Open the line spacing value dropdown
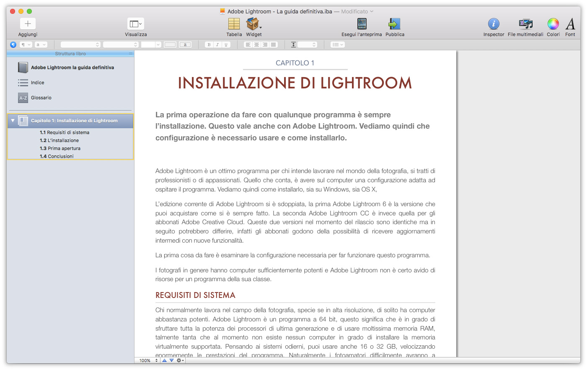 coord(308,44)
